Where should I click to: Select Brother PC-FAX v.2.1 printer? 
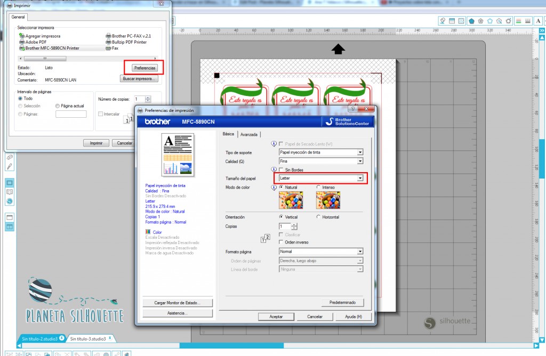click(131, 36)
